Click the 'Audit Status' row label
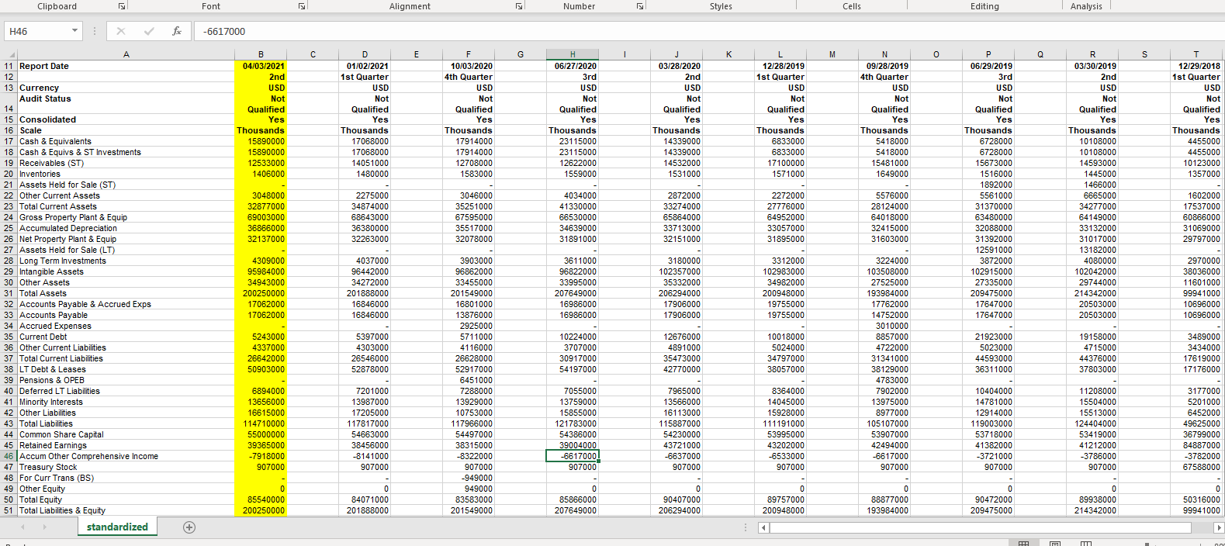This screenshot has width=1225, height=546. (45, 98)
